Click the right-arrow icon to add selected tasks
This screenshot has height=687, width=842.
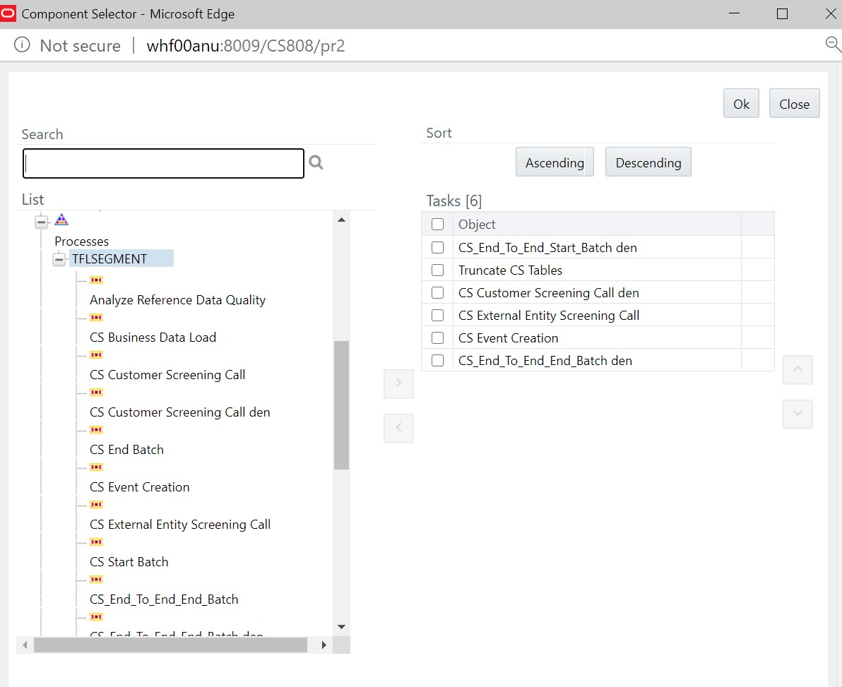pyautogui.click(x=398, y=383)
